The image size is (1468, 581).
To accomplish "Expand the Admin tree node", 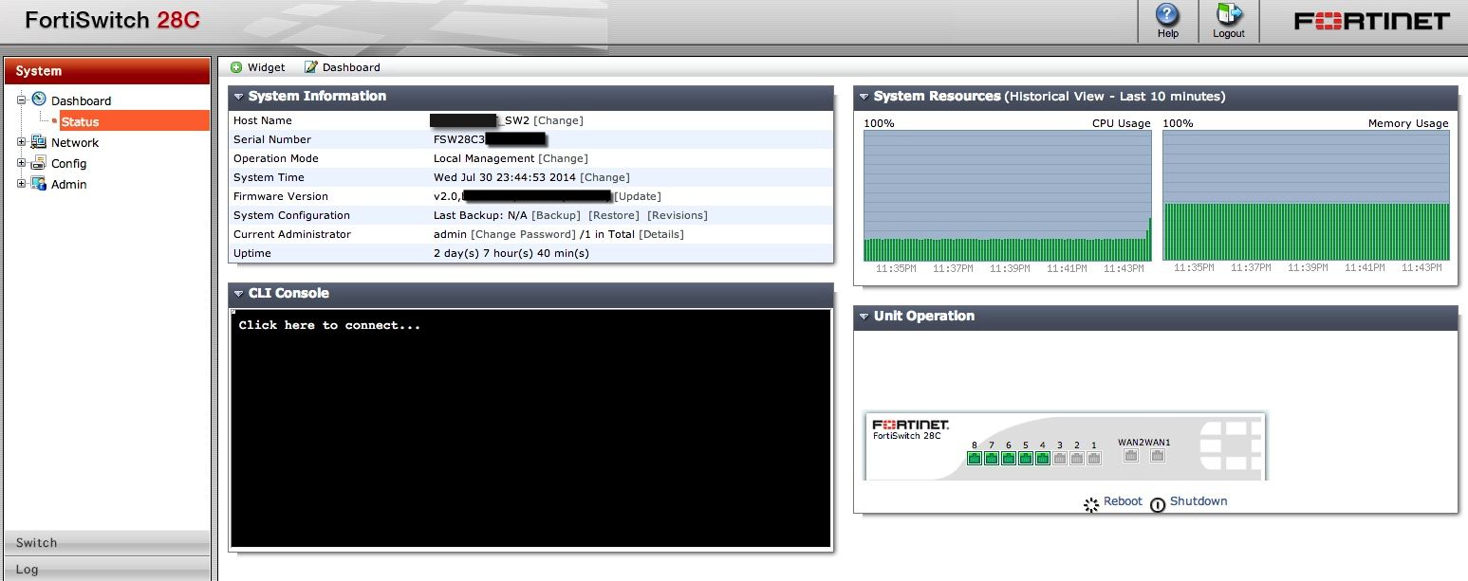I will coord(21,184).
